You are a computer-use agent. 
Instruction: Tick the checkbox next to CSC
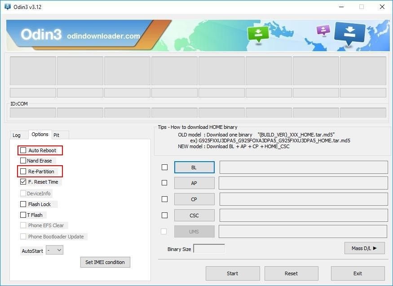pyautogui.click(x=165, y=215)
